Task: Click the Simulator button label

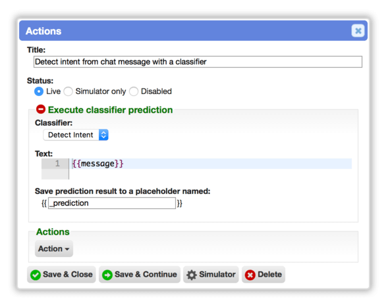Action: 217,274
